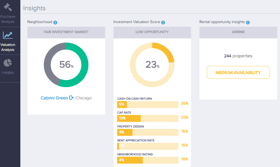280x167 pixels.
Task: Click the Airbnb card header
Action: click(x=238, y=32)
